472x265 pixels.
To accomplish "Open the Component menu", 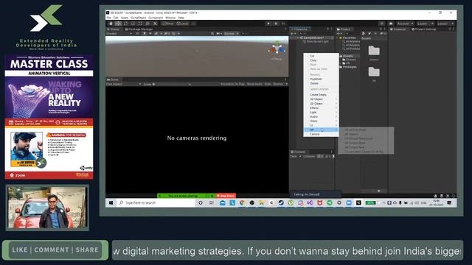I will pyautogui.click(x=156, y=18).
